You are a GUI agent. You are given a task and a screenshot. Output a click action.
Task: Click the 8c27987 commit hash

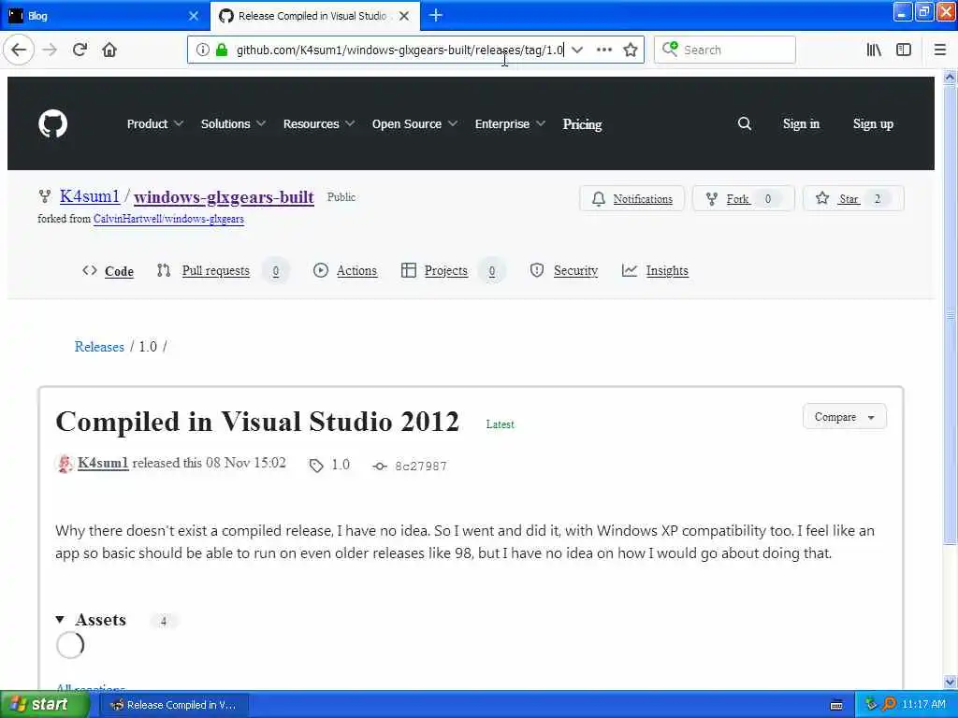pos(421,467)
